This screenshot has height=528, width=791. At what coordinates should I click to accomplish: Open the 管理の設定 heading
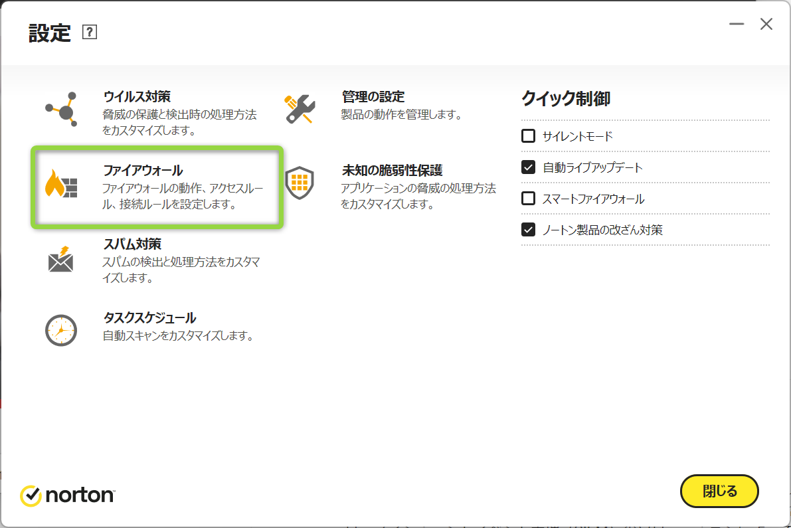pos(373,97)
